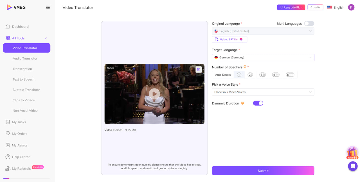Open the Target Language dropdown
The height and width of the screenshot is (182, 360).
[x=263, y=57]
